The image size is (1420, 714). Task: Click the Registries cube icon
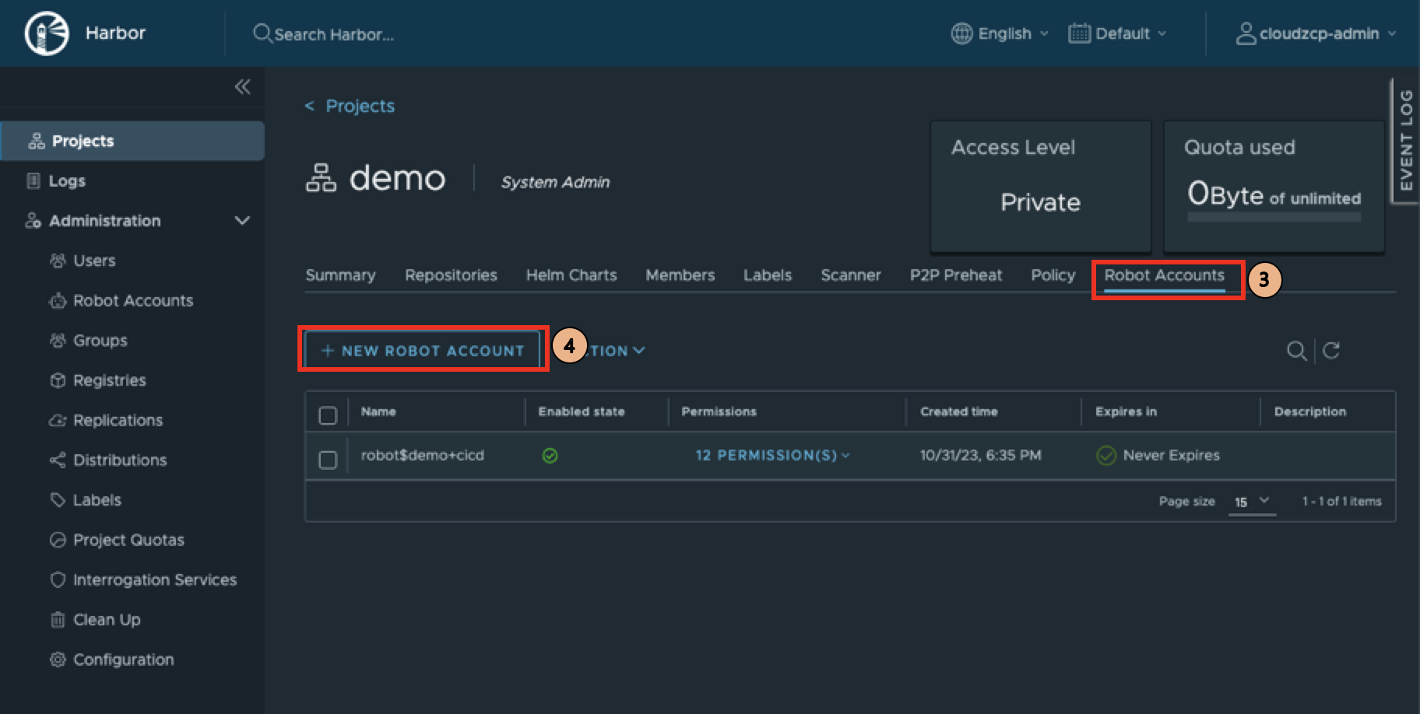coord(58,380)
